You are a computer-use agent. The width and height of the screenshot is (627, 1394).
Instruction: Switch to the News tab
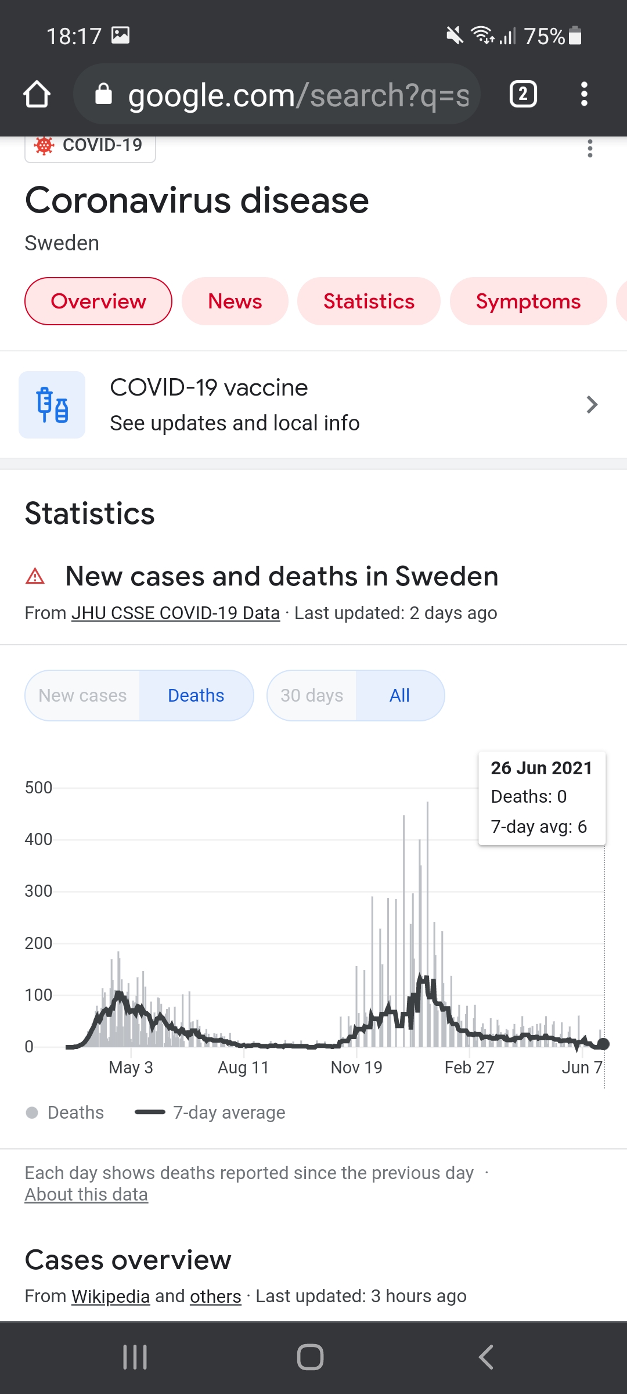coord(235,301)
